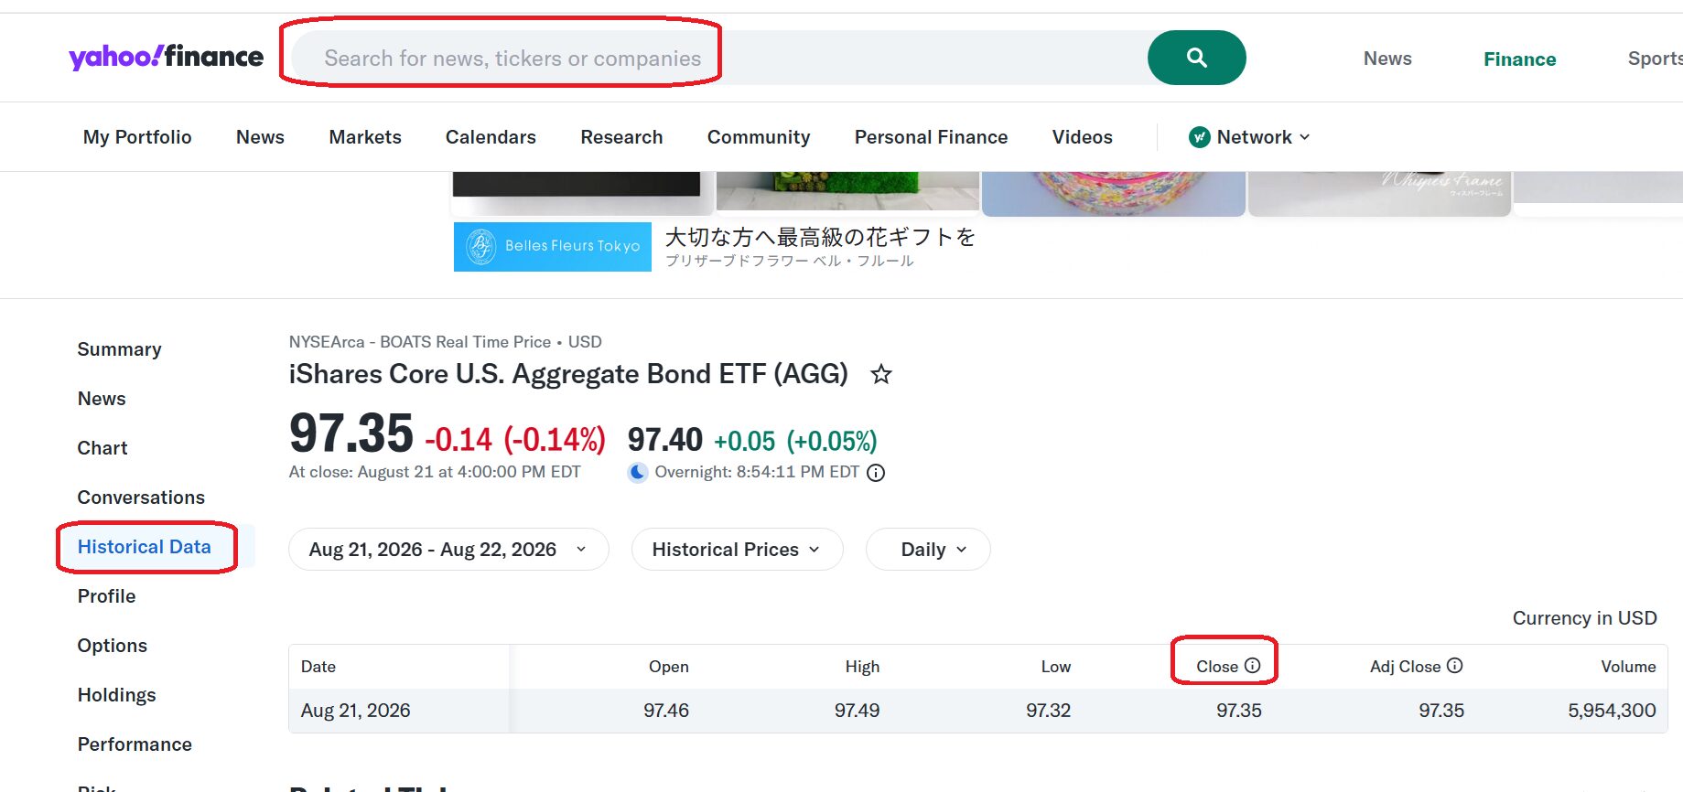Click the iShares Core U.S. Aggregate Bond ETF title
The width and height of the screenshot is (1683, 792).
568,374
